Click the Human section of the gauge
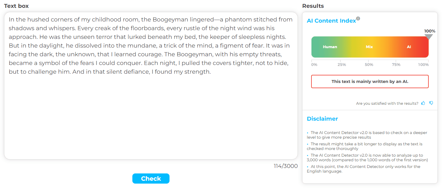447x192 pixels. pos(330,47)
